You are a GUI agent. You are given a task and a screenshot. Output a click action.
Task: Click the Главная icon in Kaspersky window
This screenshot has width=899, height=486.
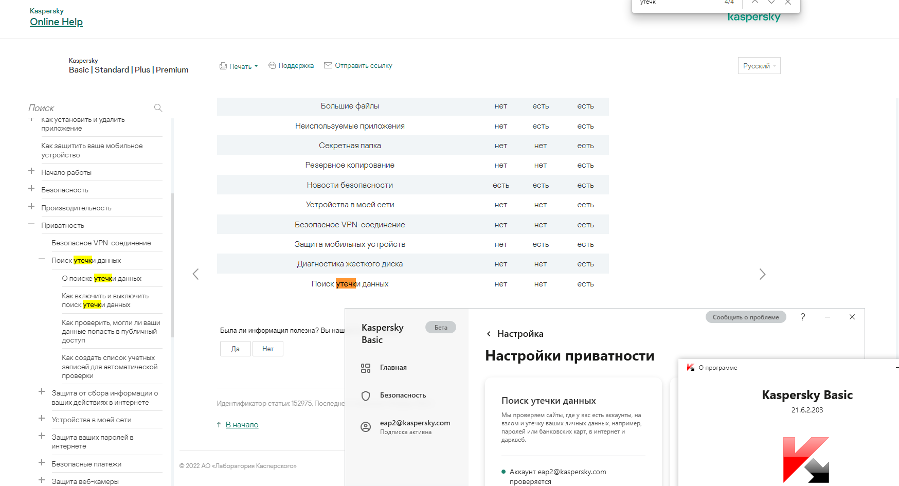pyautogui.click(x=366, y=368)
